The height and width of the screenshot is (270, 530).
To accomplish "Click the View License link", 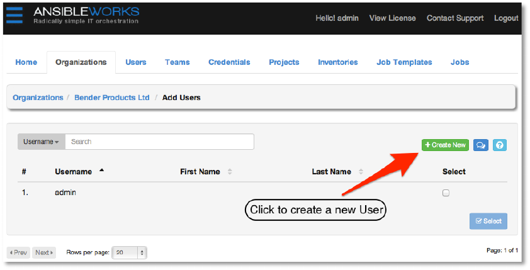I will 392,18.
